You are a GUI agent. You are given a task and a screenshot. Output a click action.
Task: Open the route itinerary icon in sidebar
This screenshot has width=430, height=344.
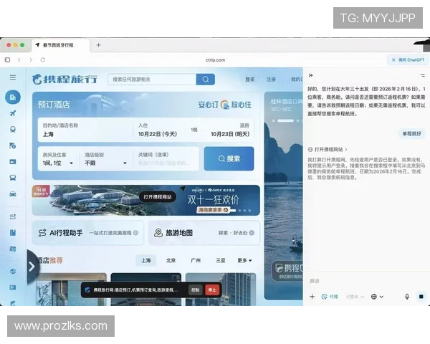point(13,216)
